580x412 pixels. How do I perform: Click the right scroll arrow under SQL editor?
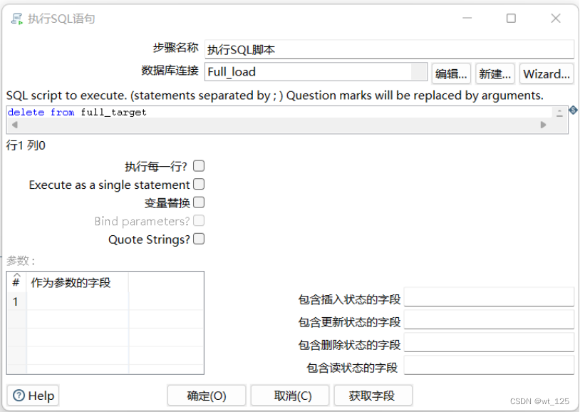point(542,124)
